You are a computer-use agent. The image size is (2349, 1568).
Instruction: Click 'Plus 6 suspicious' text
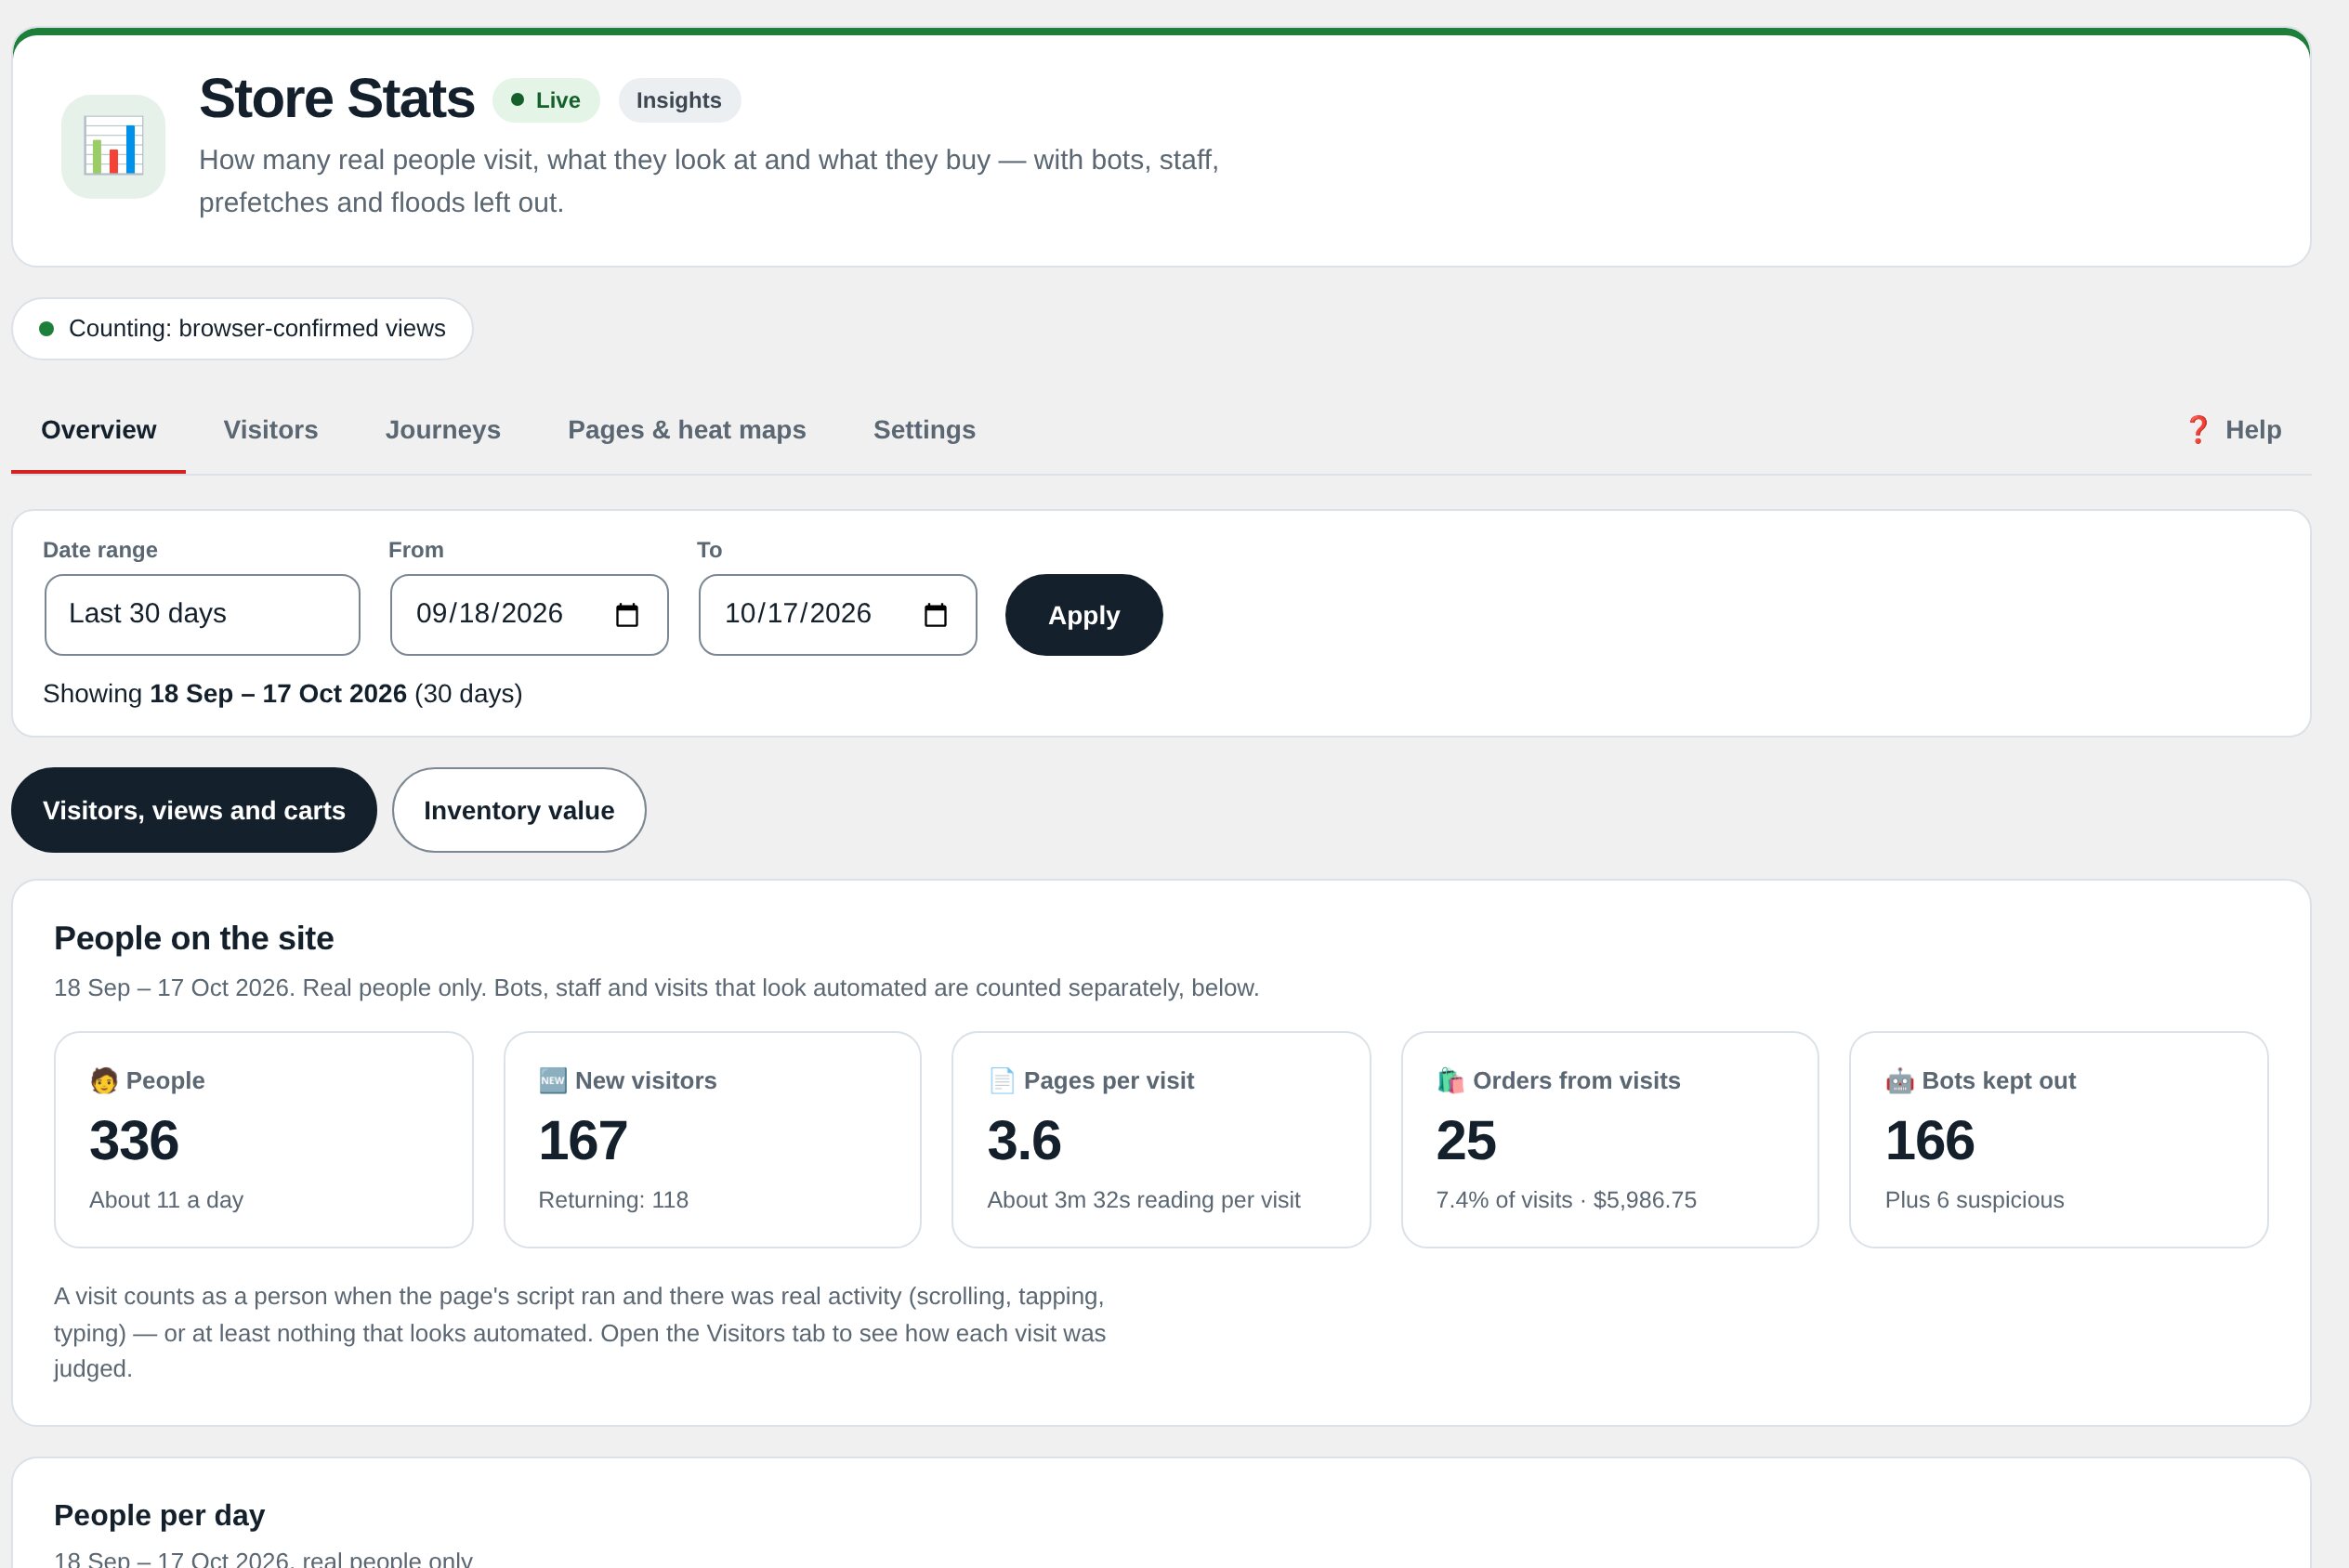pyautogui.click(x=1974, y=1200)
